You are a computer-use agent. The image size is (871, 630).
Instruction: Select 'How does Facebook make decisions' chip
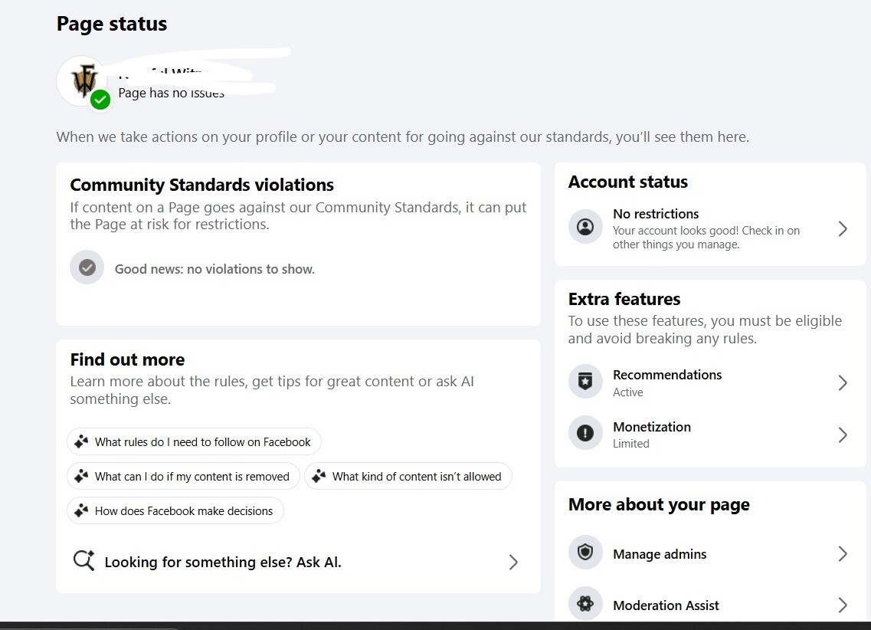tap(175, 510)
